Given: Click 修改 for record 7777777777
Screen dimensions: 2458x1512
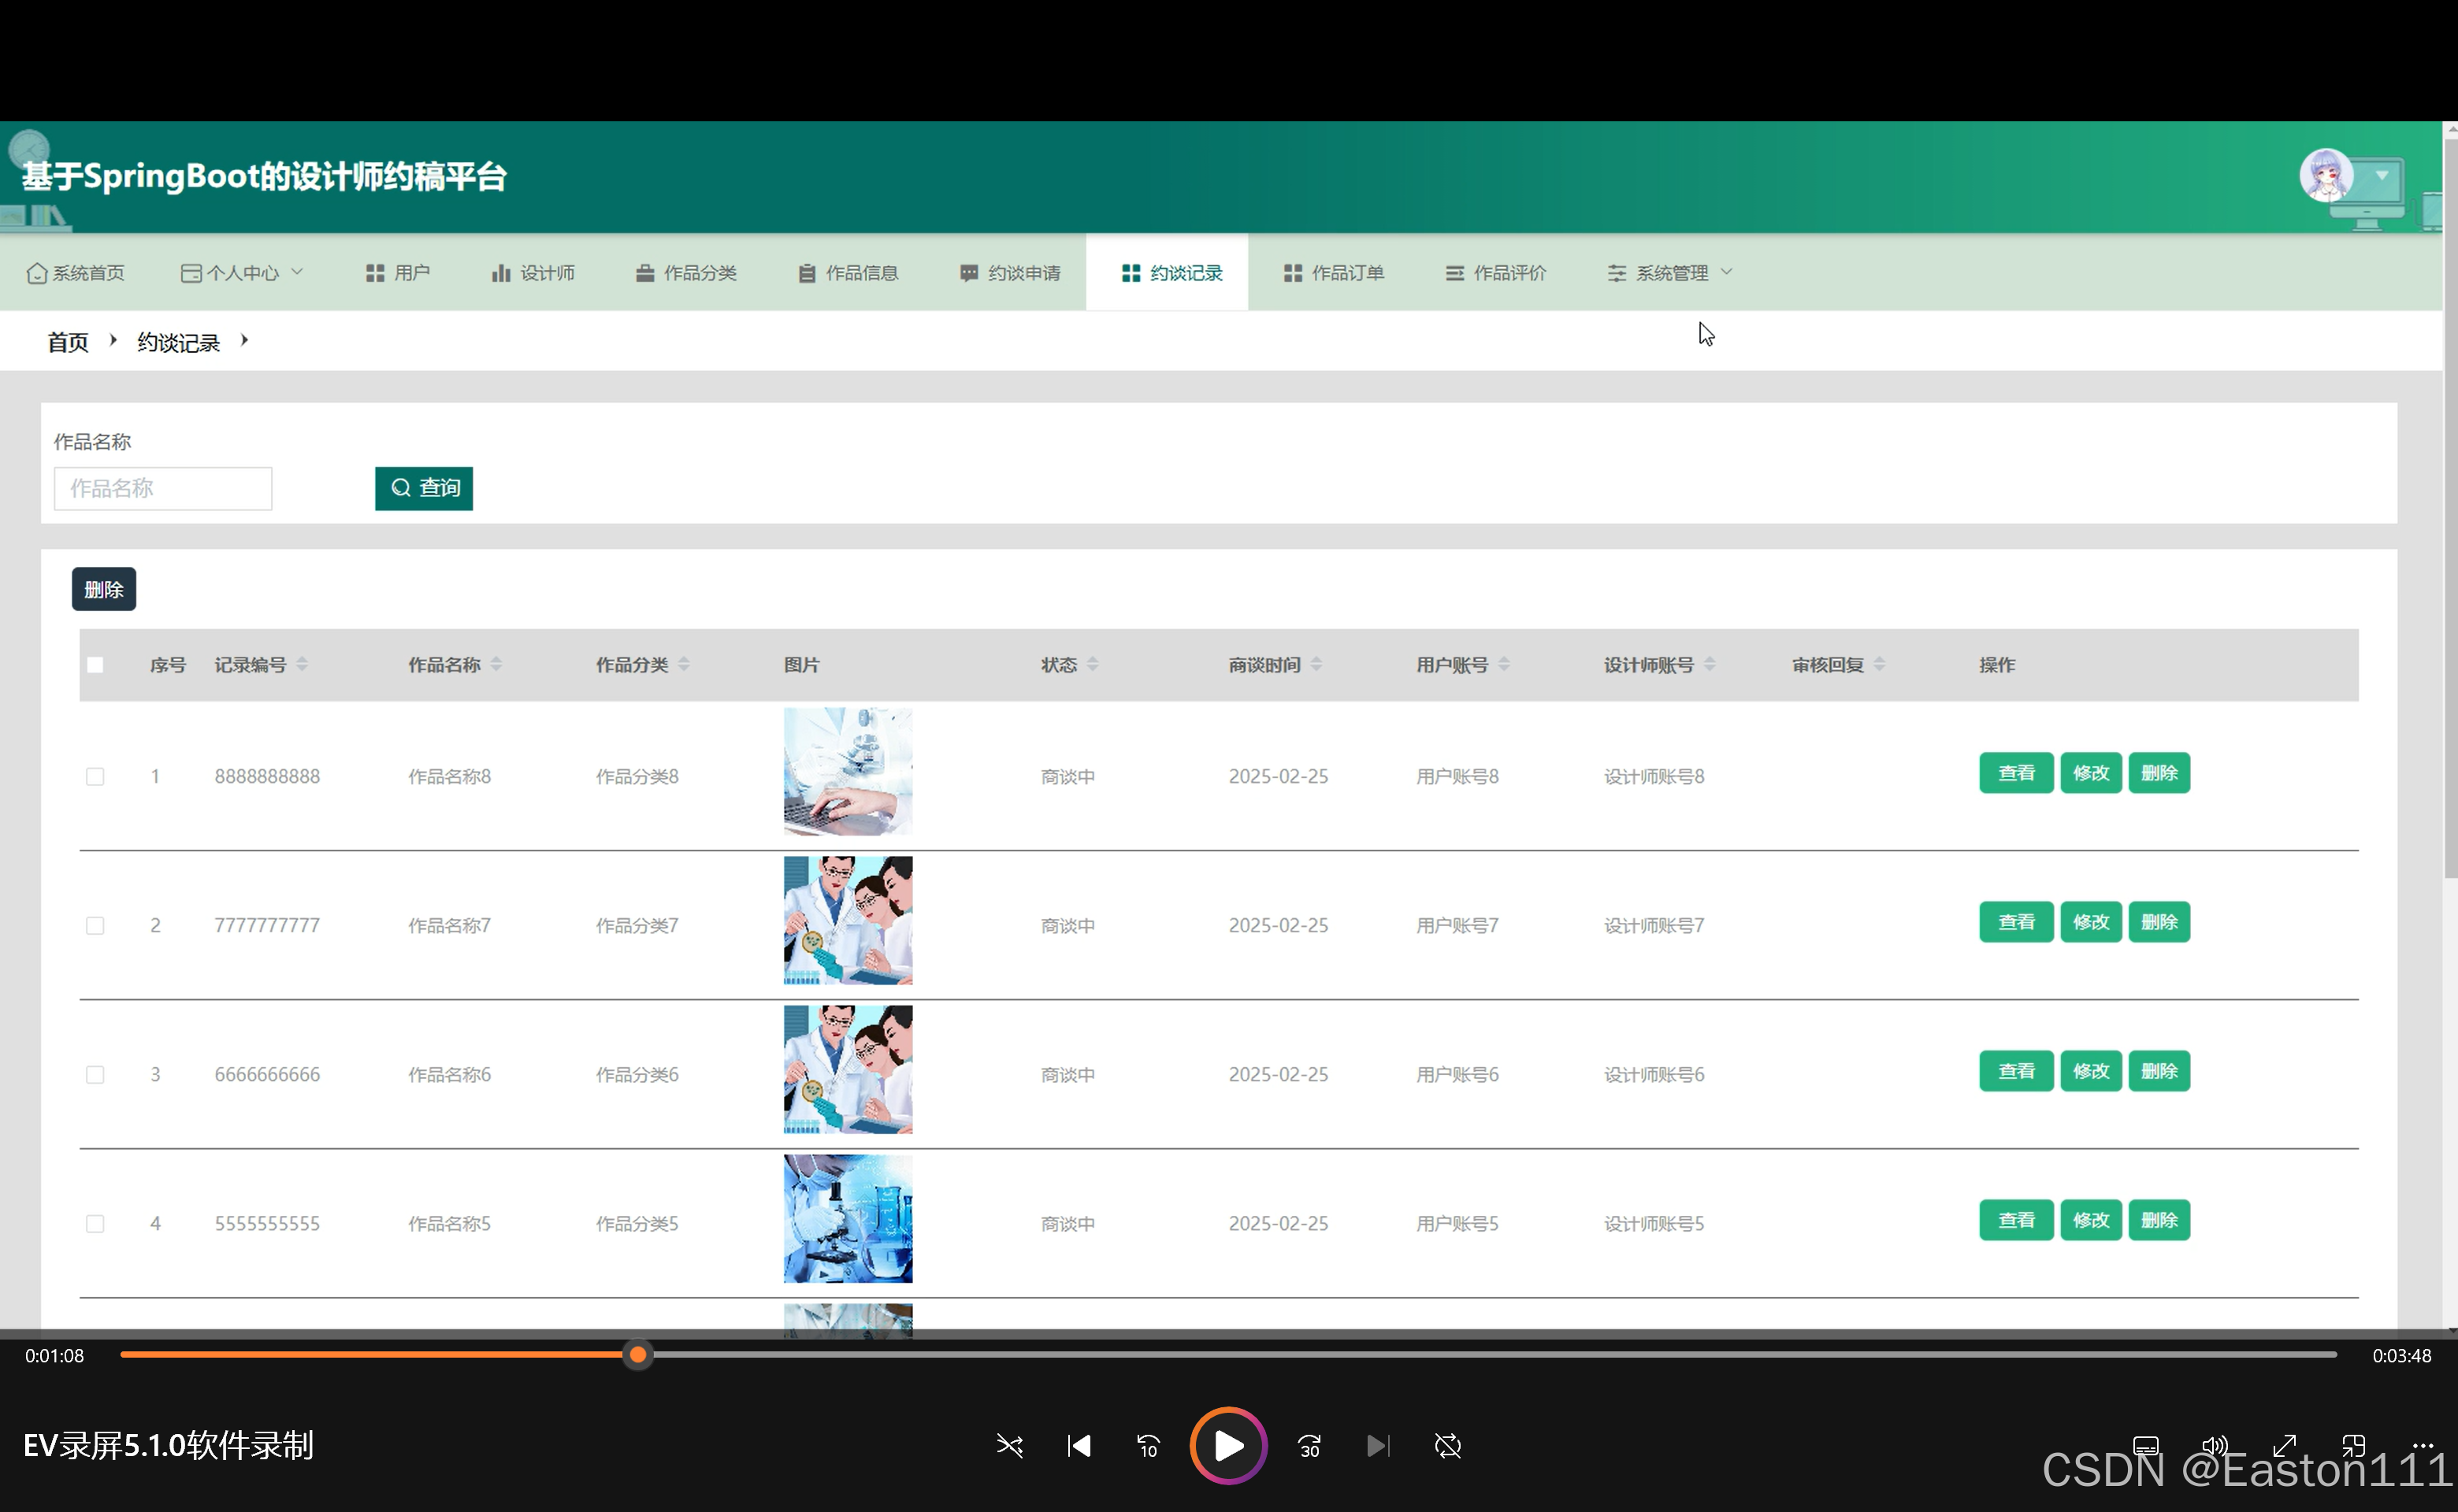Looking at the screenshot, I should (2090, 922).
